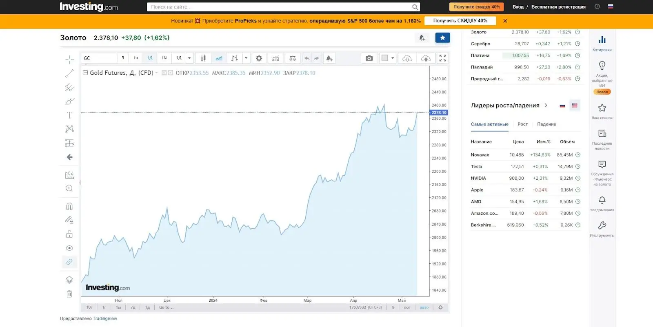This screenshot has height=327, width=653.
Task: Select the bars chart style
Action: 235,58
